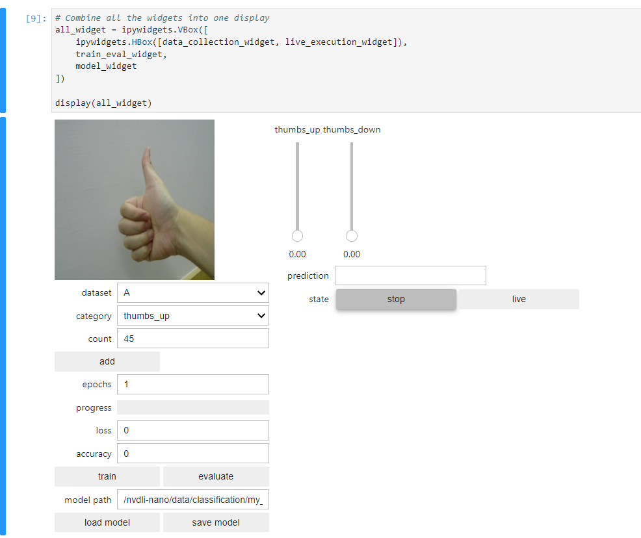Click the epochs input field
The height and width of the screenshot is (538, 641).
193,384
